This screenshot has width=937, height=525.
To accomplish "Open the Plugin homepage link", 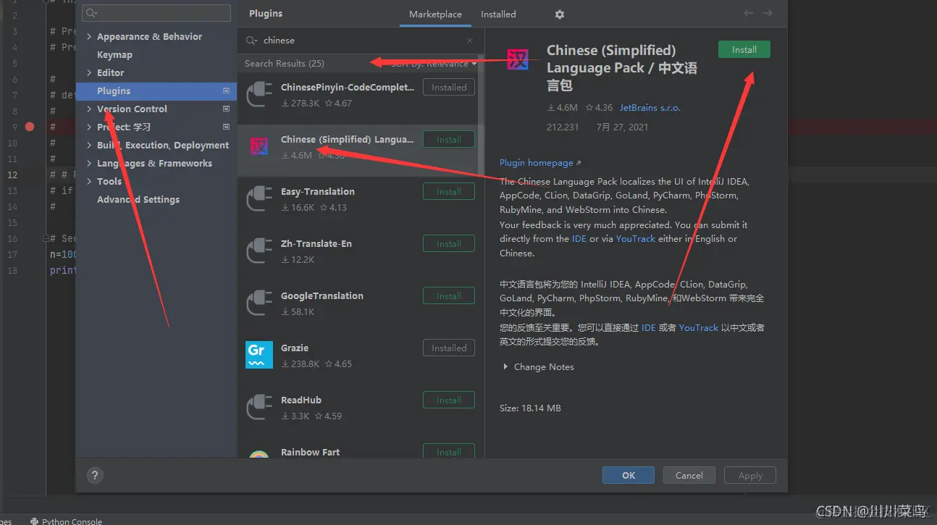I will [x=540, y=163].
